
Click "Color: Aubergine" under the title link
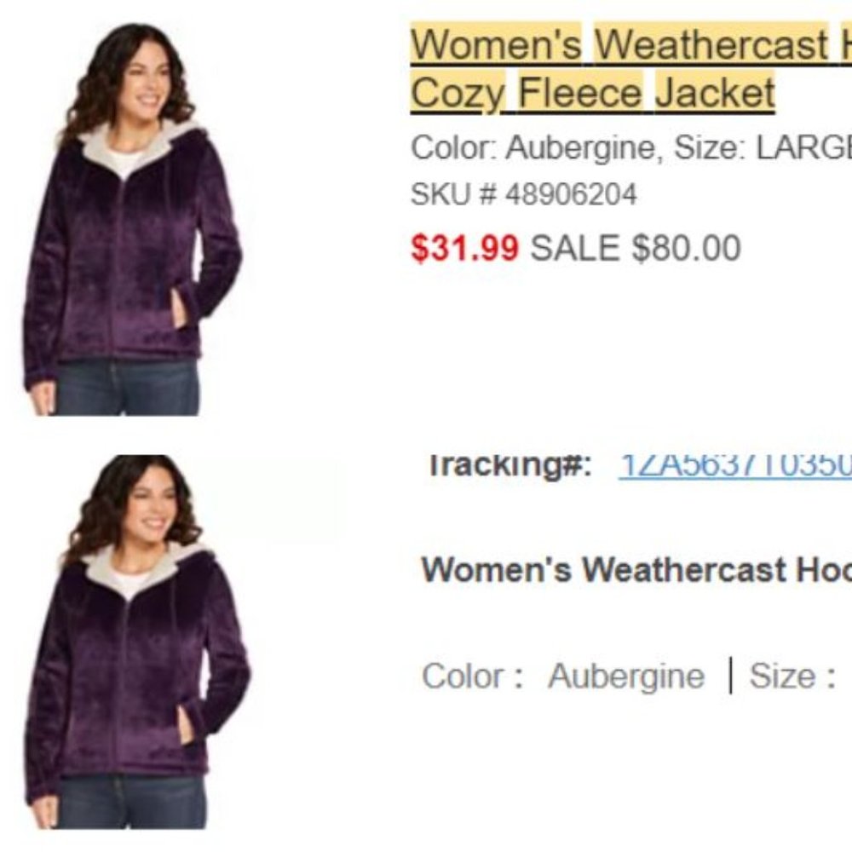[538, 147]
